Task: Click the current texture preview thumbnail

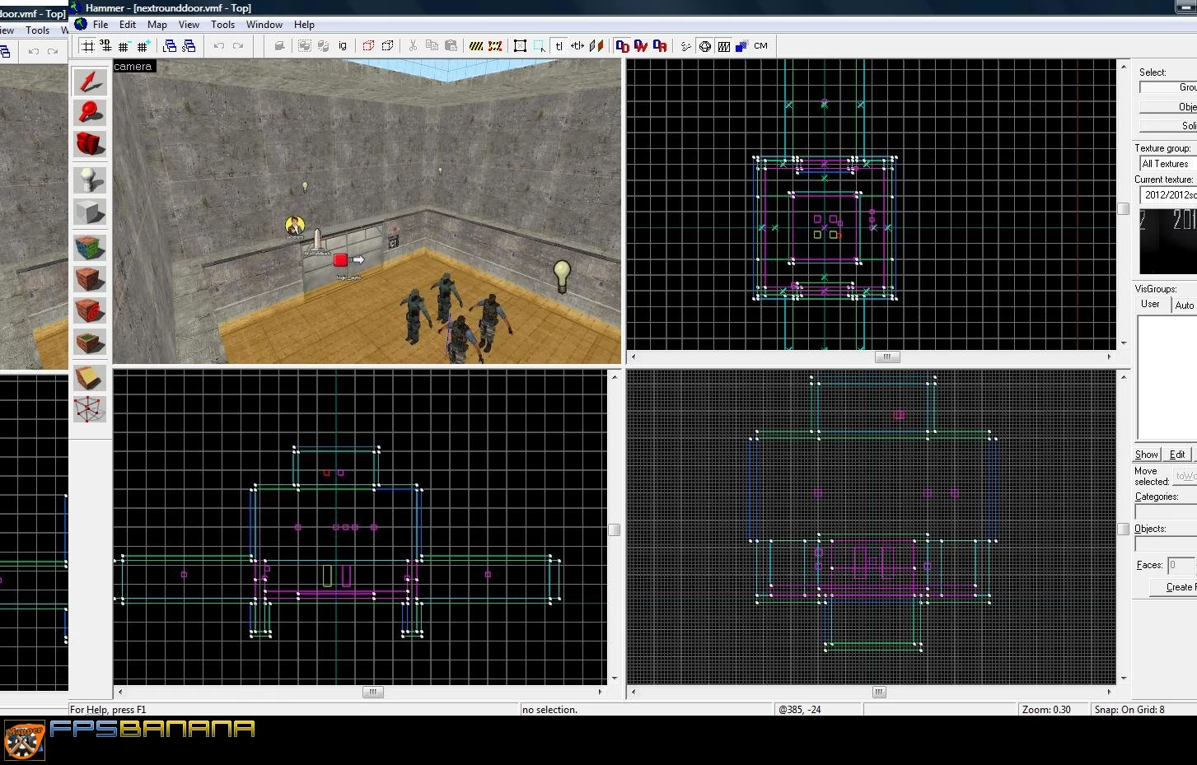Action: coord(1168,241)
